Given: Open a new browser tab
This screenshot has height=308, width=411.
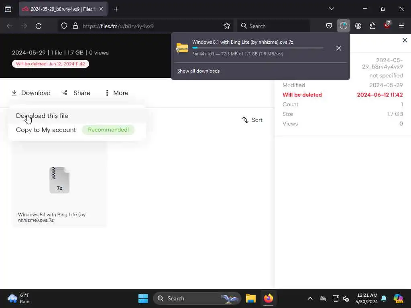Looking at the screenshot, I should [x=116, y=9].
